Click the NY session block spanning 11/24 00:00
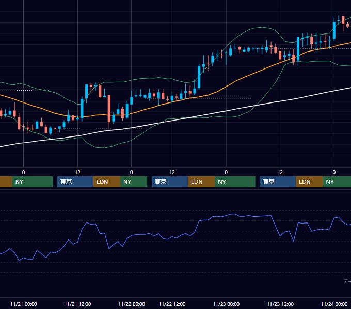This screenshot has width=351, height=309. pyautogui.click(x=337, y=182)
